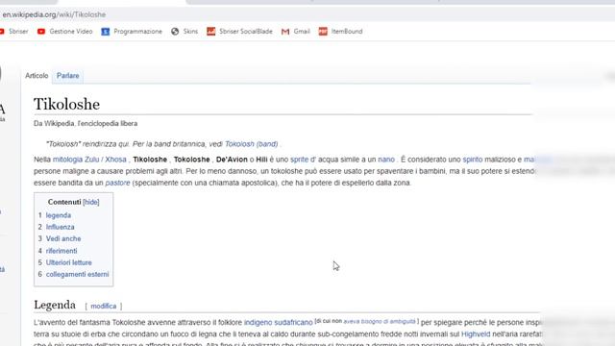Follow the nano link
This screenshot has width=615, height=346.
[386, 160]
